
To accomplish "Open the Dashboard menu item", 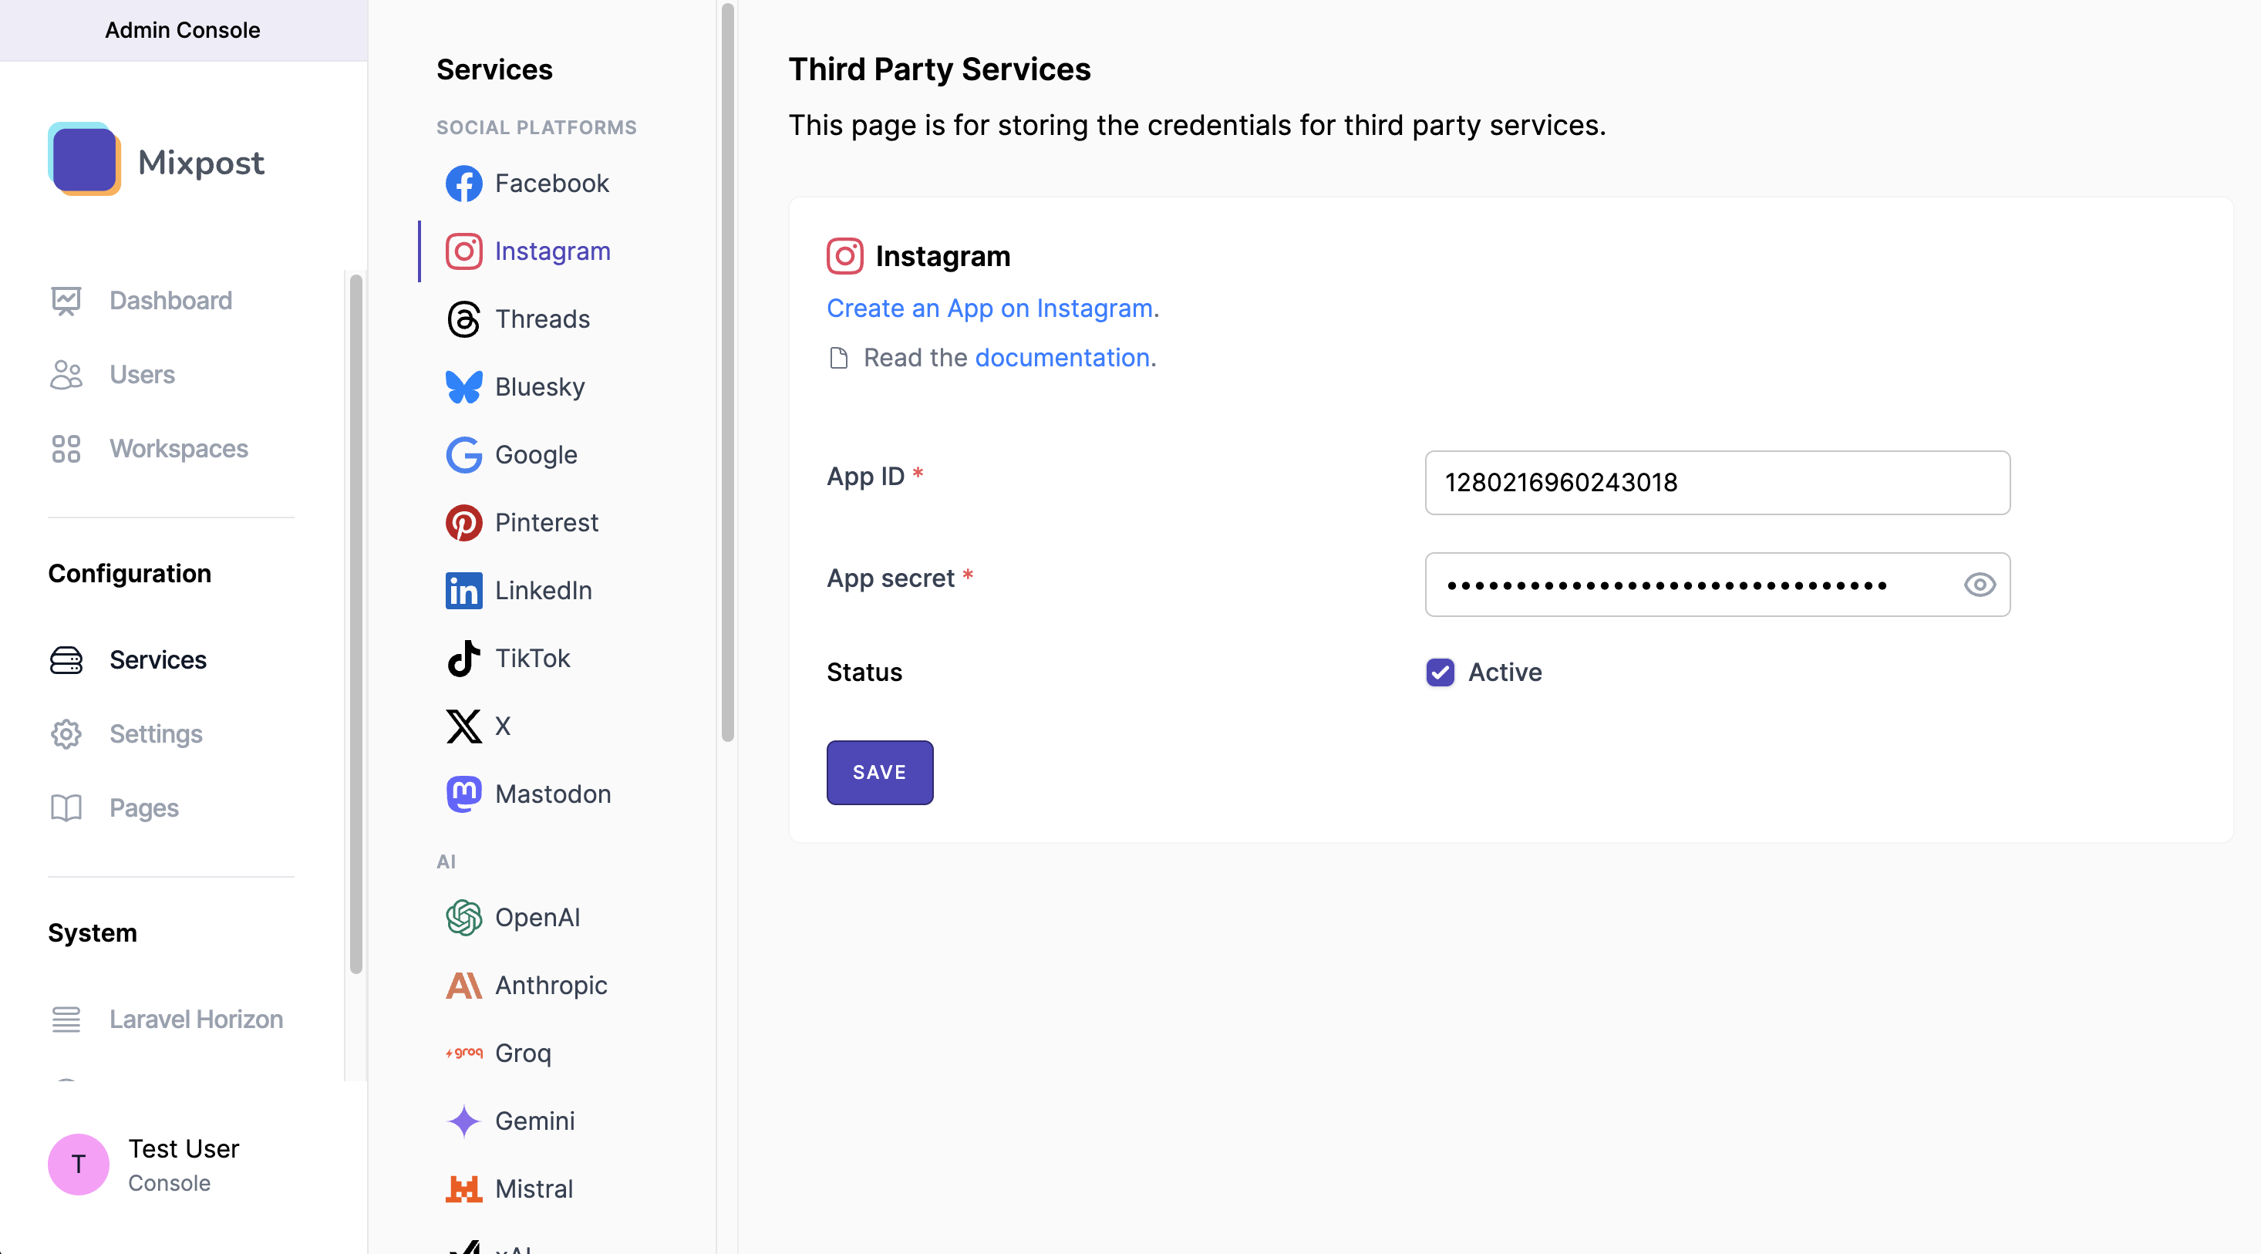I will point(170,300).
